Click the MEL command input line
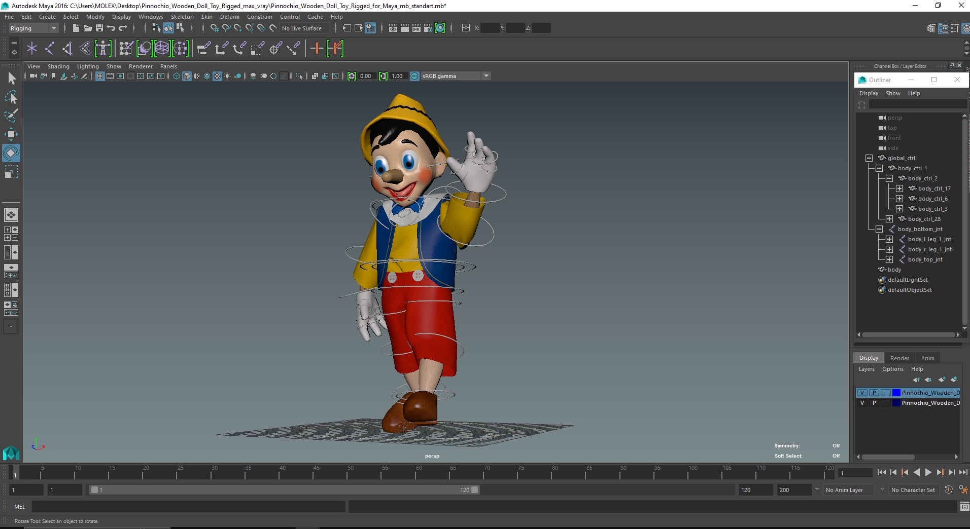This screenshot has width=970, height=529. [189, 506]
